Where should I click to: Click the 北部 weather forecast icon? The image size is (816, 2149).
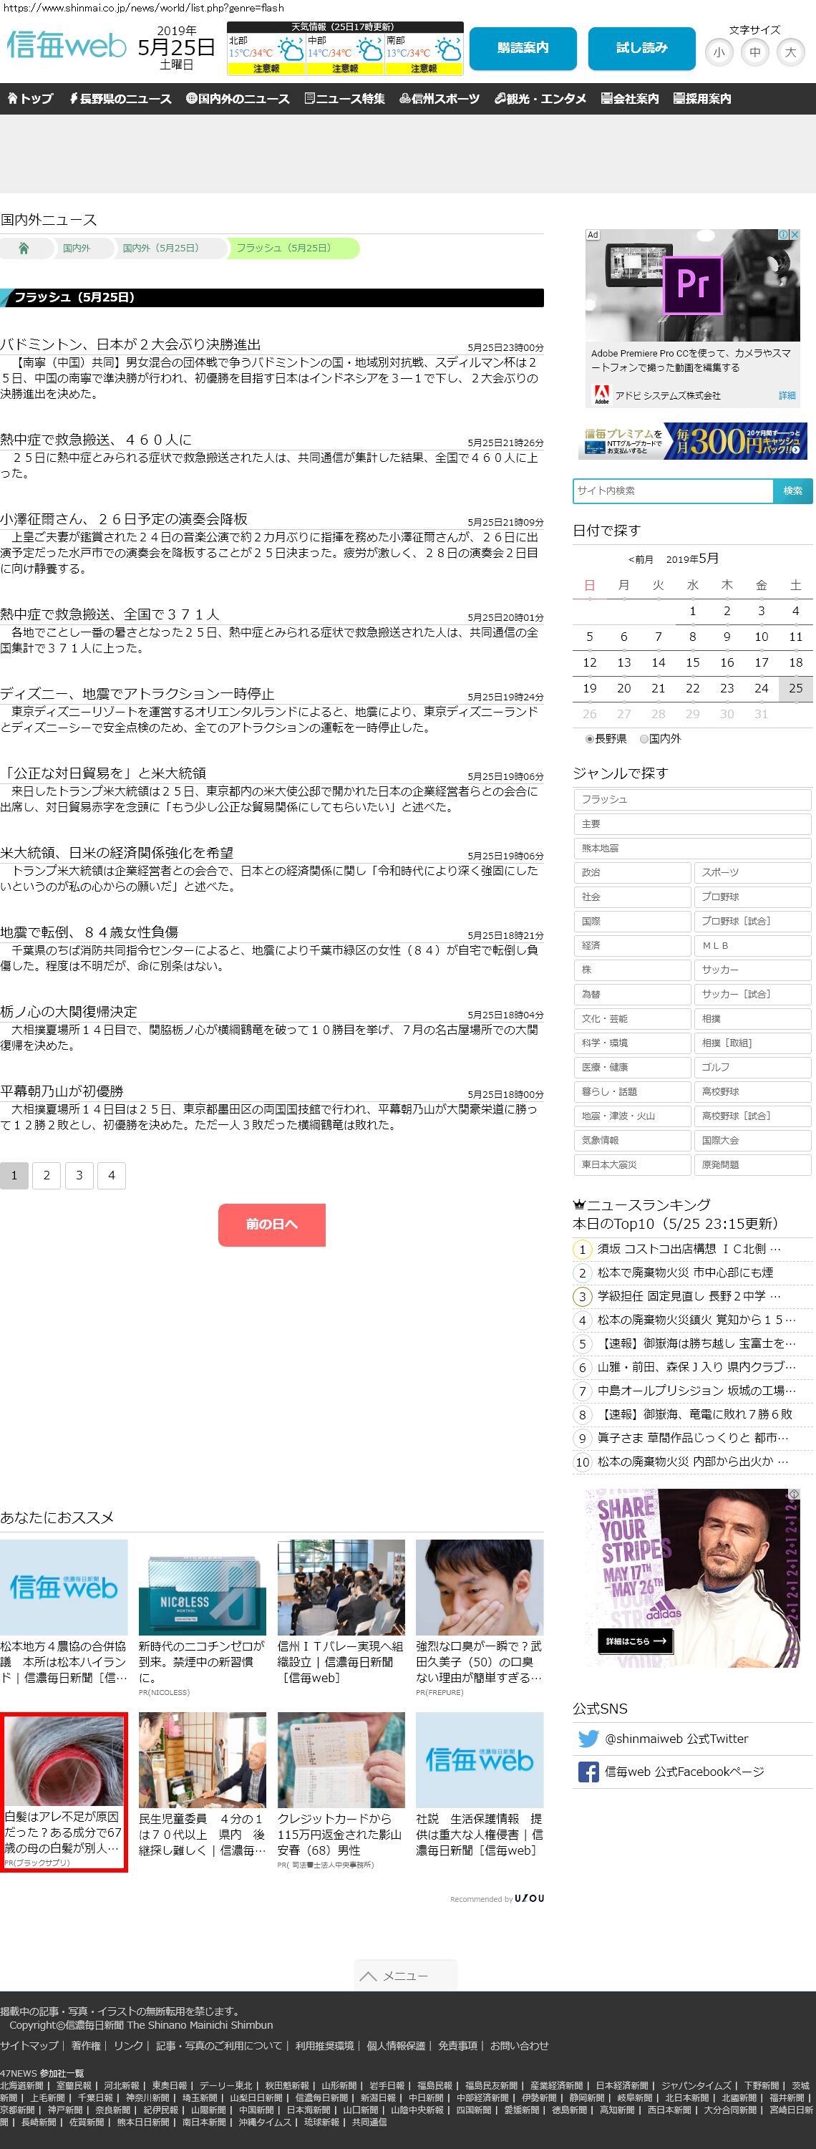(x=290, y=49)
